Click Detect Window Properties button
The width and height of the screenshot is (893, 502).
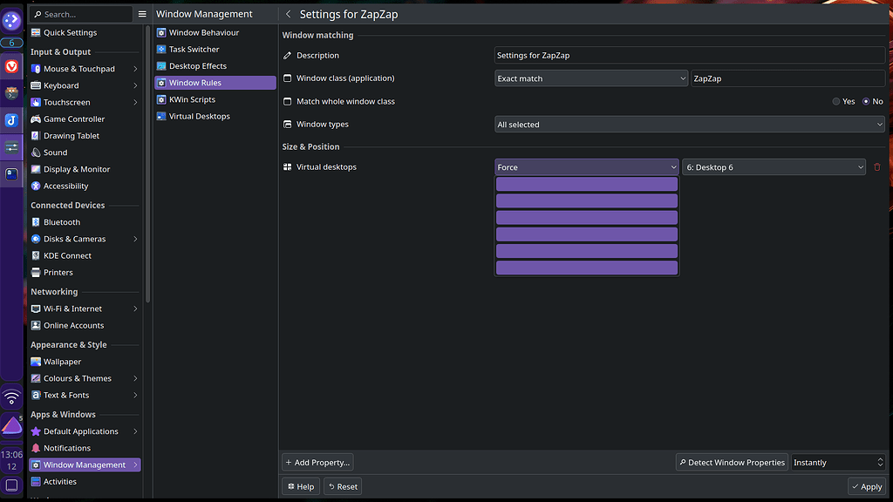(732, 463)
